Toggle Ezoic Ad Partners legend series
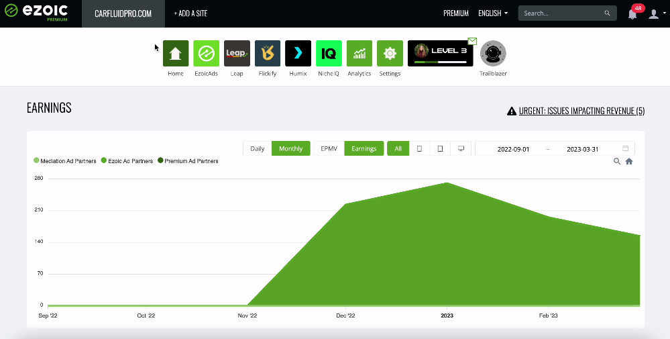Screen dimensions: 670x339 click(x=127, y=161)
